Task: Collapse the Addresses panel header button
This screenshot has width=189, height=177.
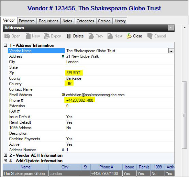Action: 170,28
